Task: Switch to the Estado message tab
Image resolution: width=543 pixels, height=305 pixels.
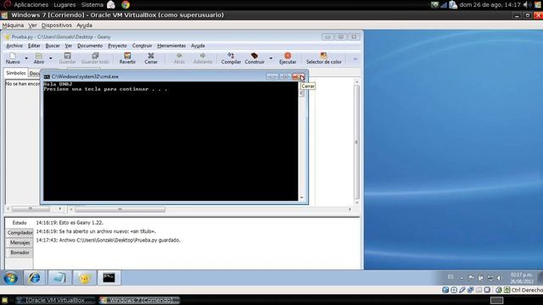Action: (20, 223)
